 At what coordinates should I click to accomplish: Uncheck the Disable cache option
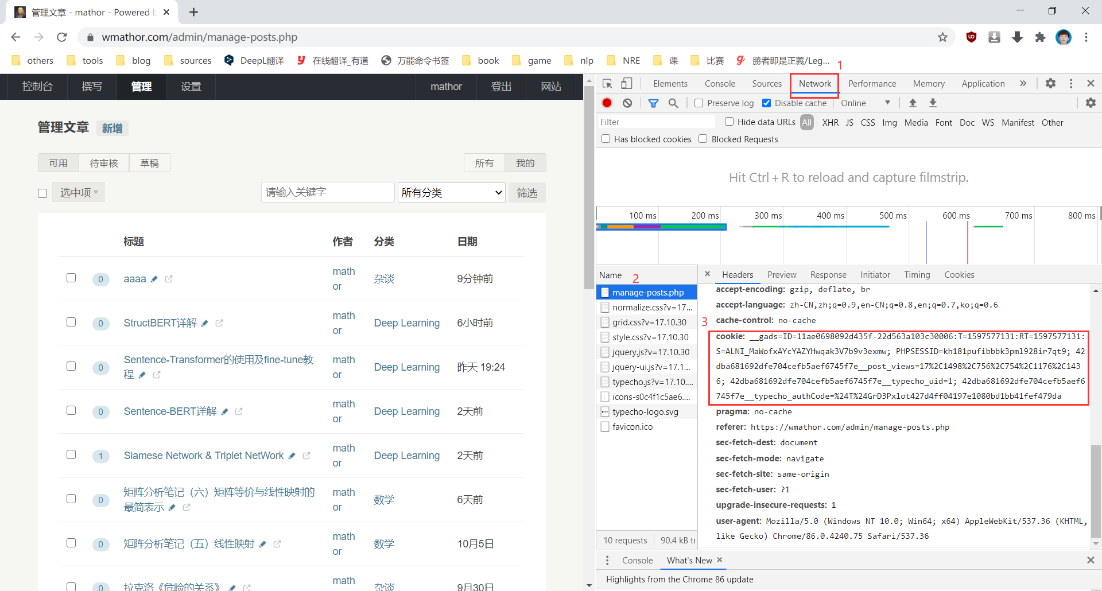pos(766,103)
